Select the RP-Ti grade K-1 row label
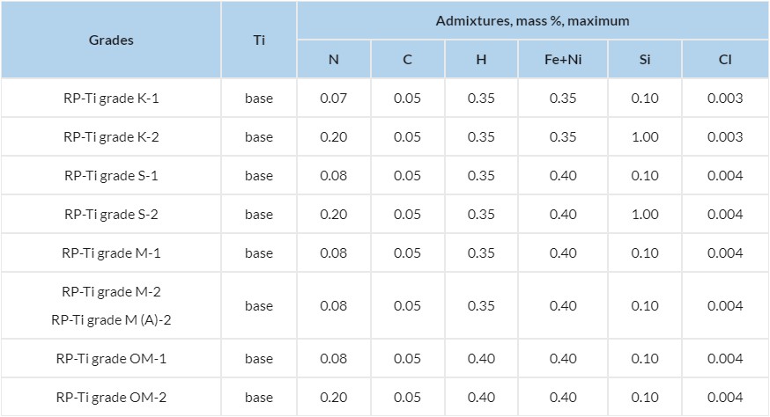This screenshot has width=770, height=417. click(111, 99)
